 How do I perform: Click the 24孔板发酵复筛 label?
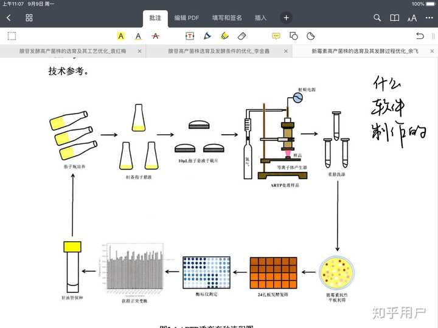273,295
